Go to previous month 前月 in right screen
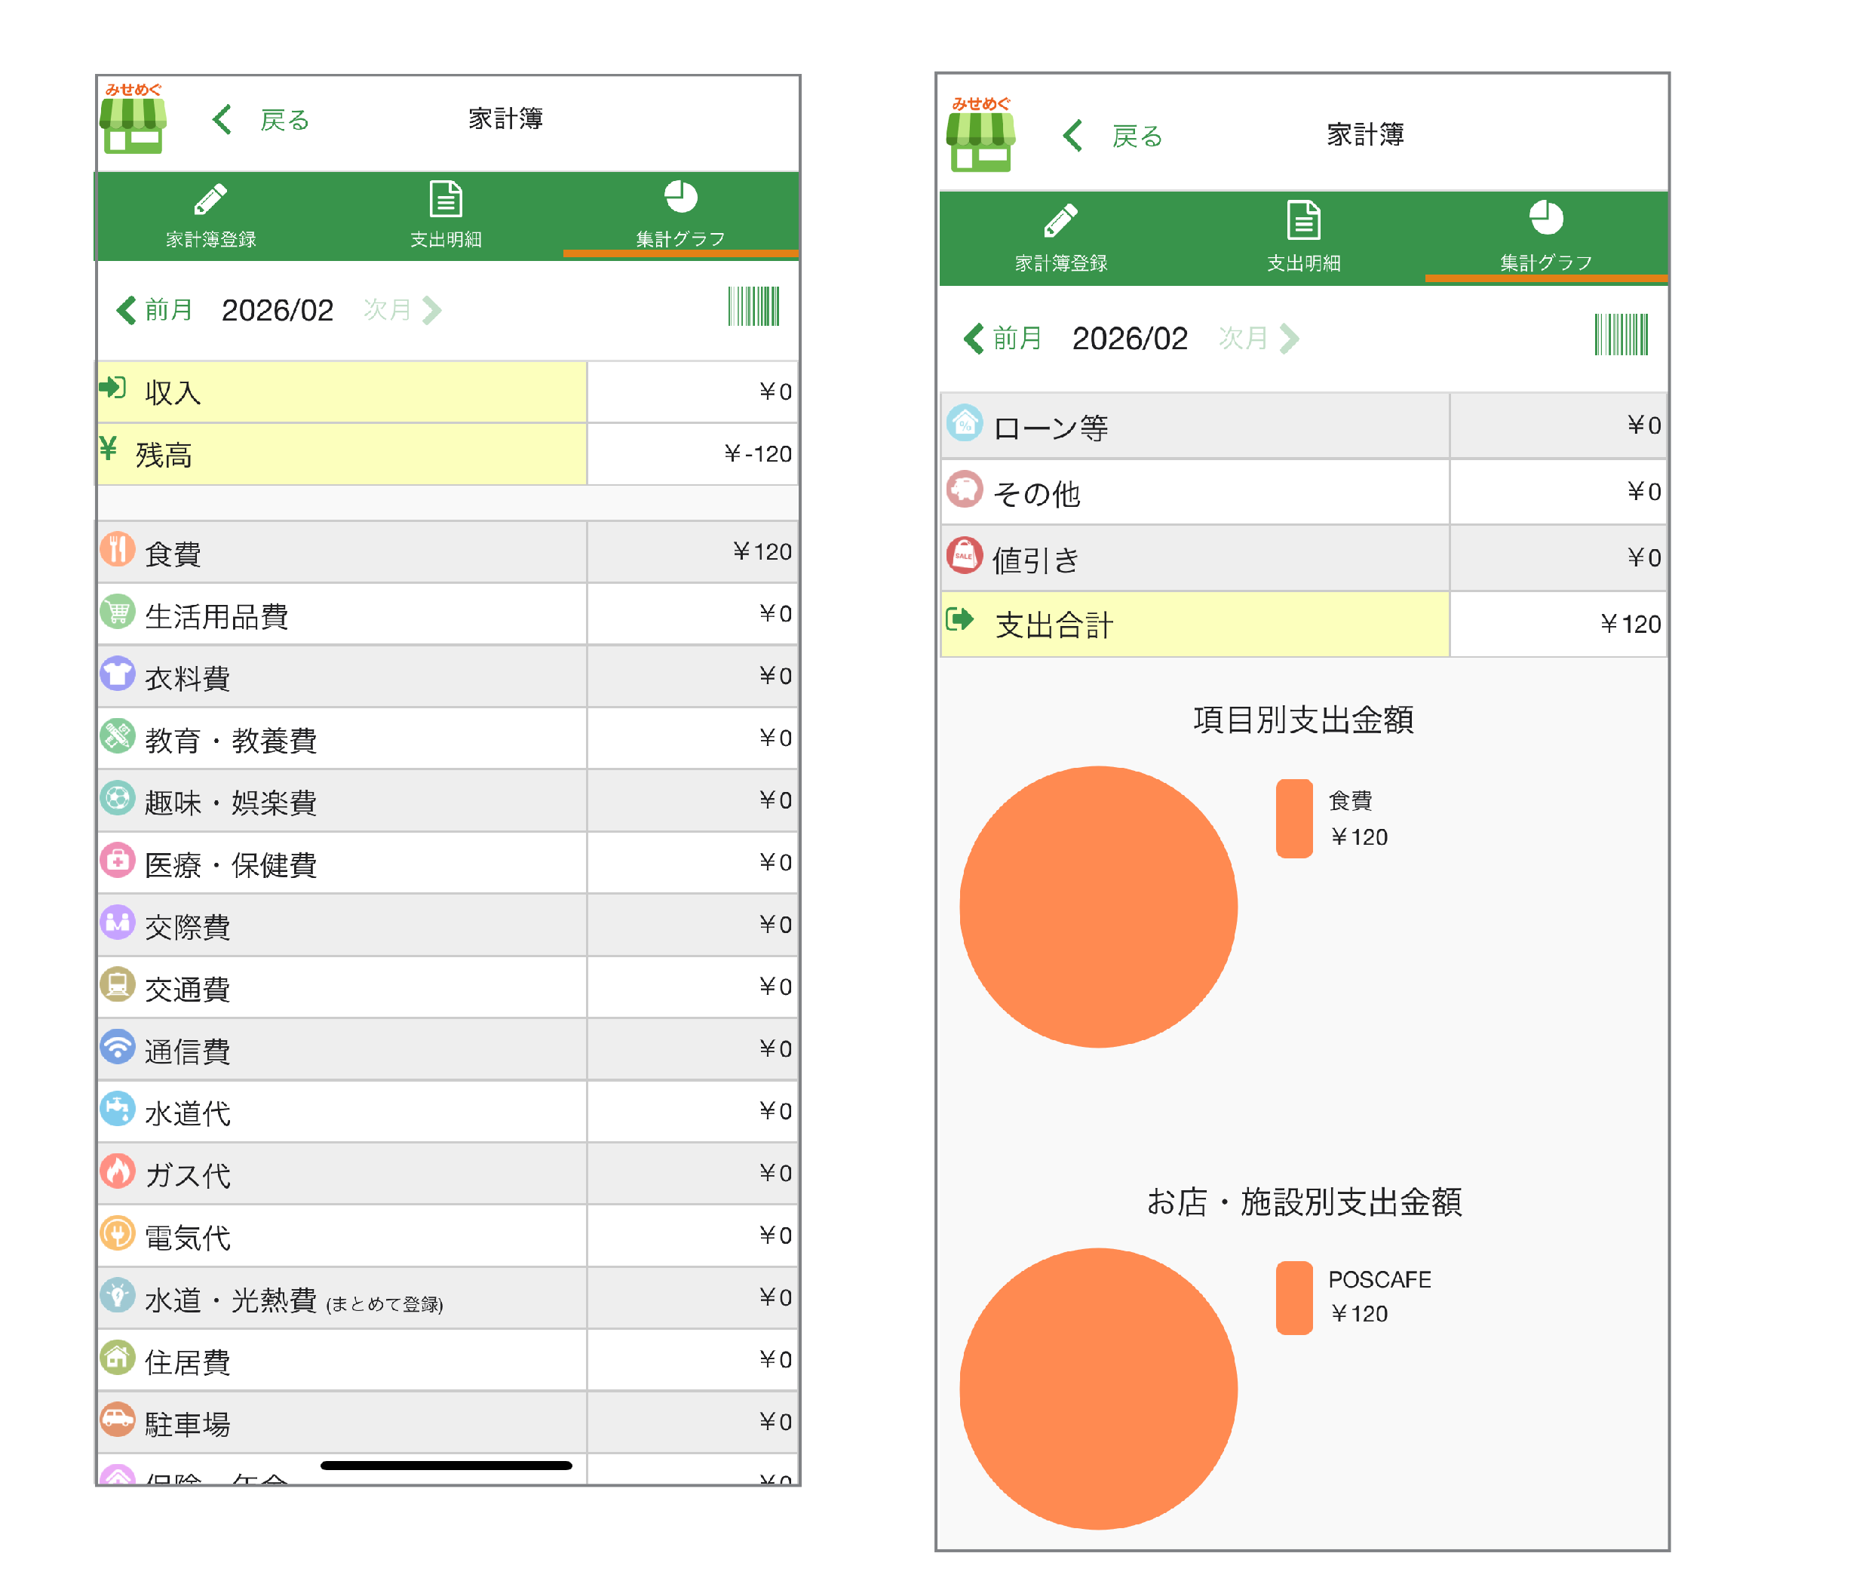This screenshot has width=1850, height=1587. pyautogui.click(x=1002, y=339)
